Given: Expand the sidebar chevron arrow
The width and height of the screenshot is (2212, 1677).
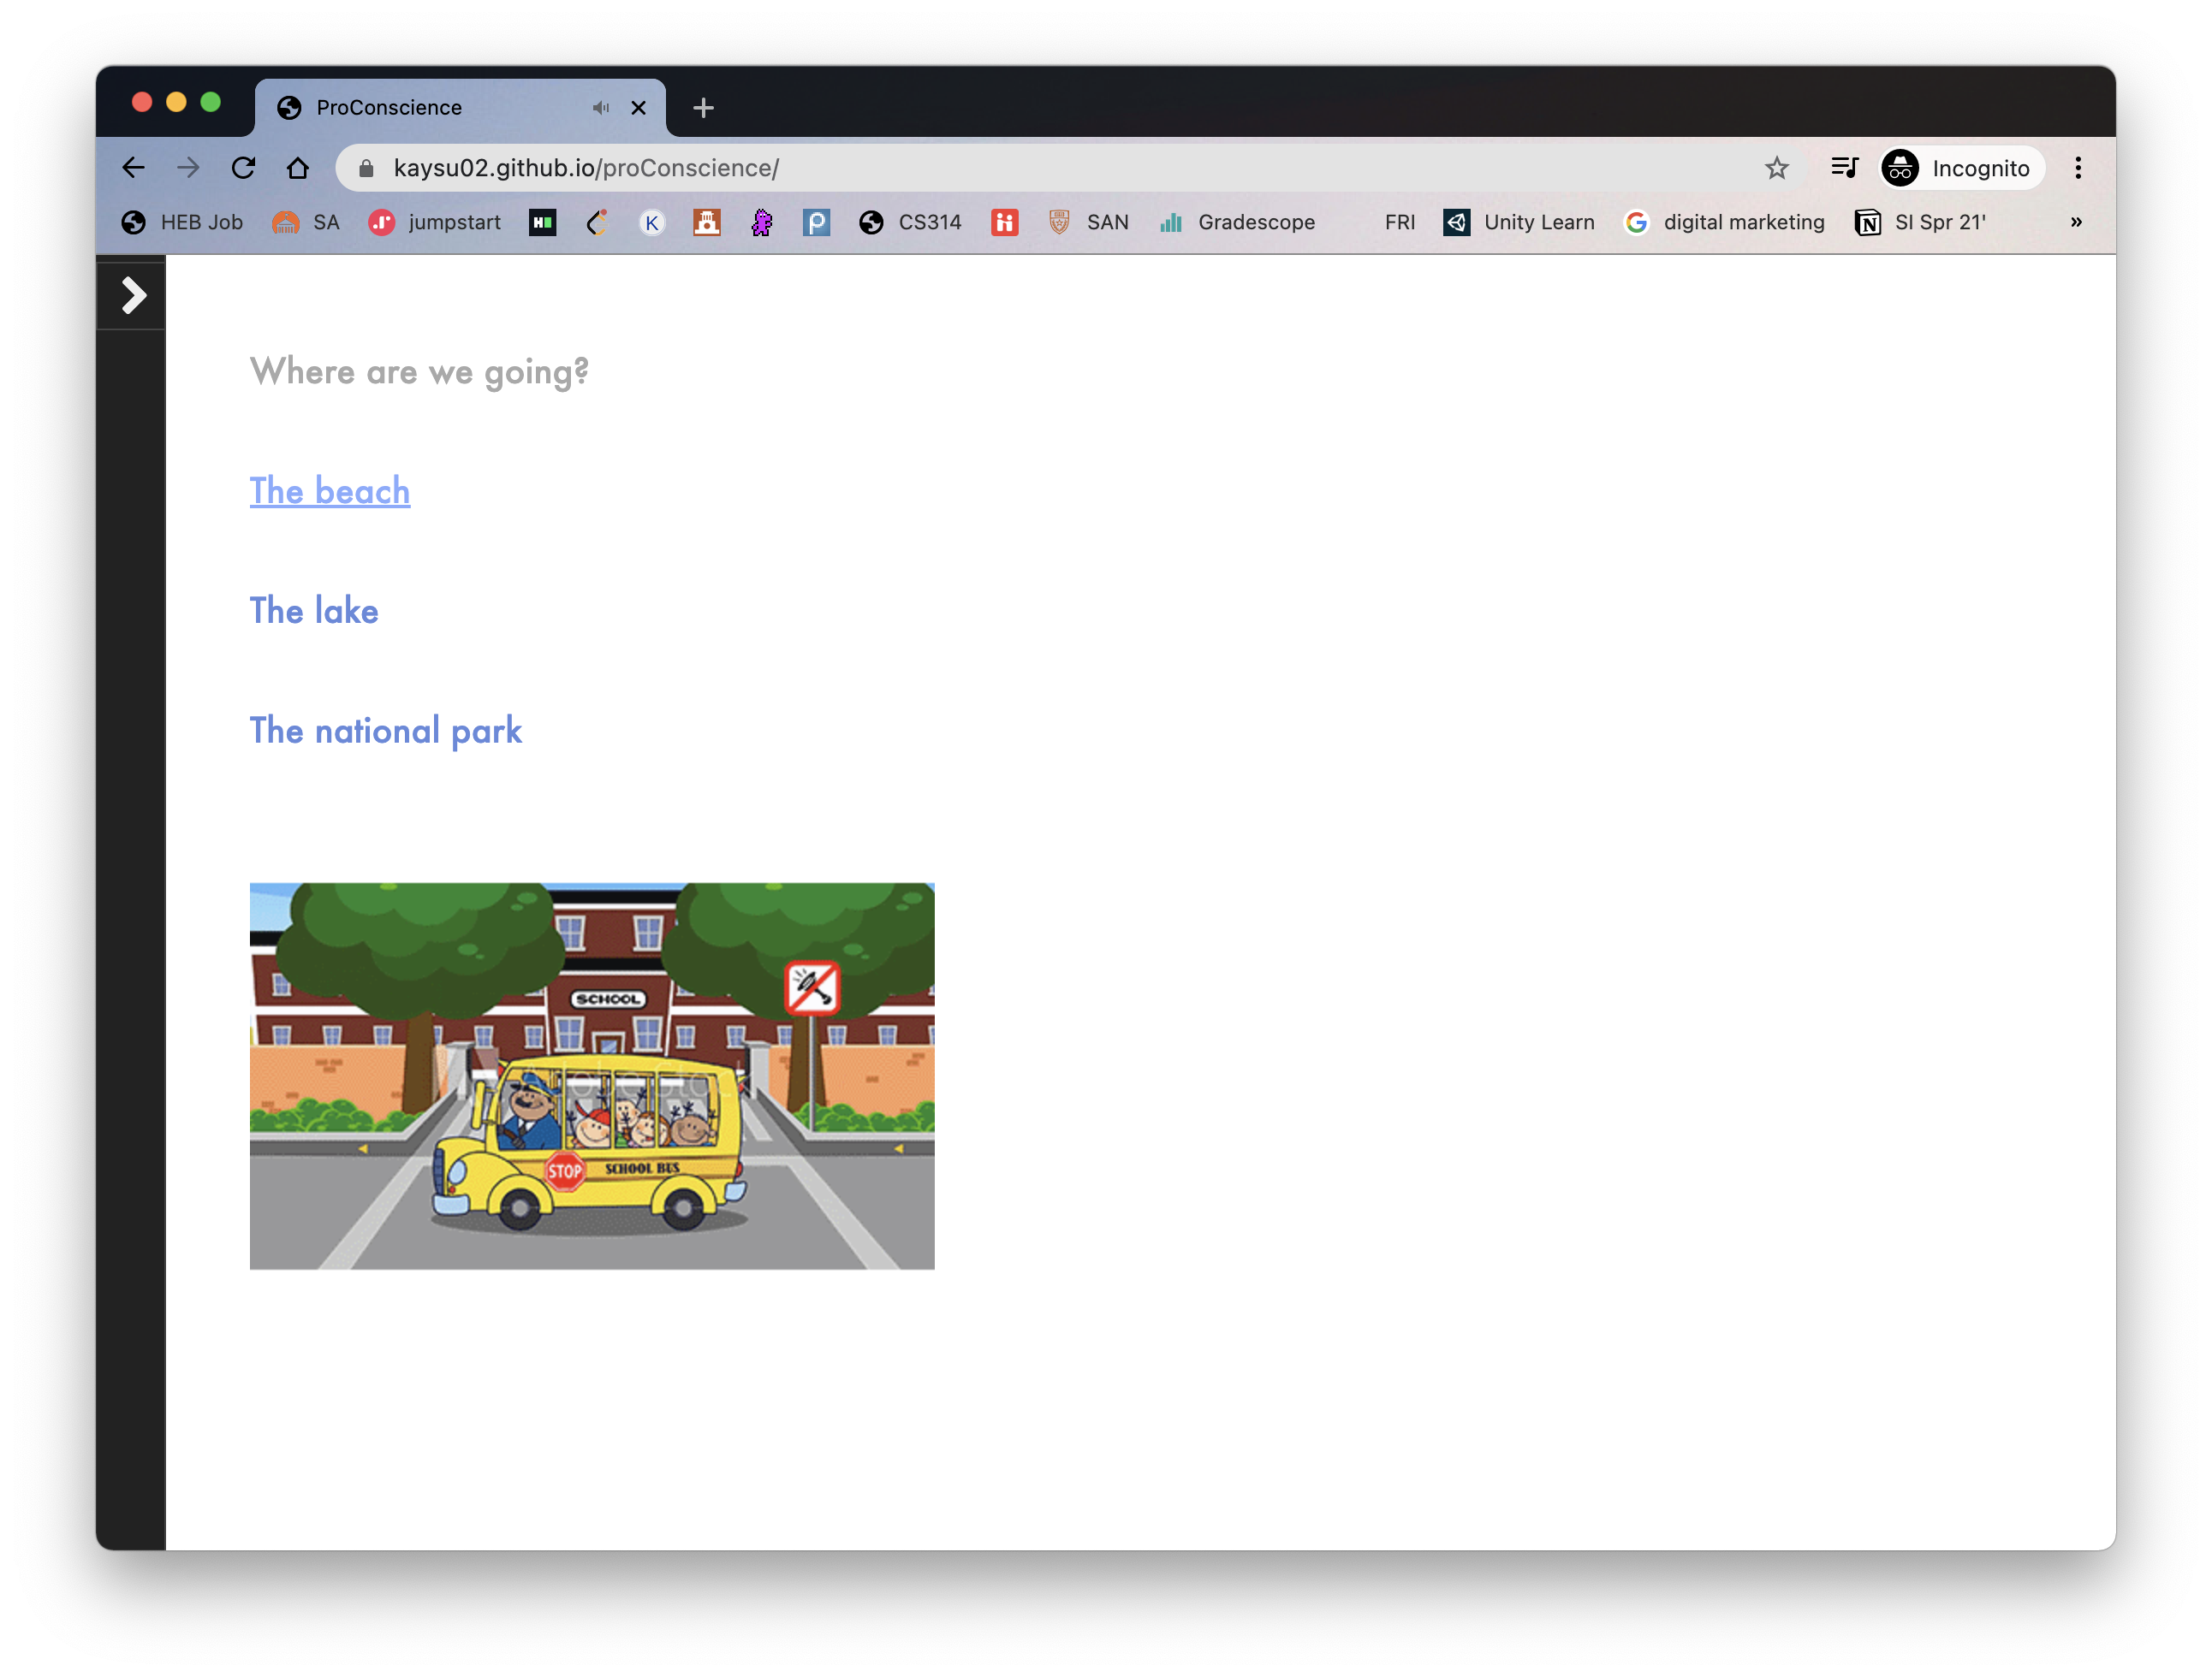Looking at the screenshot, I should click(133, 295).
